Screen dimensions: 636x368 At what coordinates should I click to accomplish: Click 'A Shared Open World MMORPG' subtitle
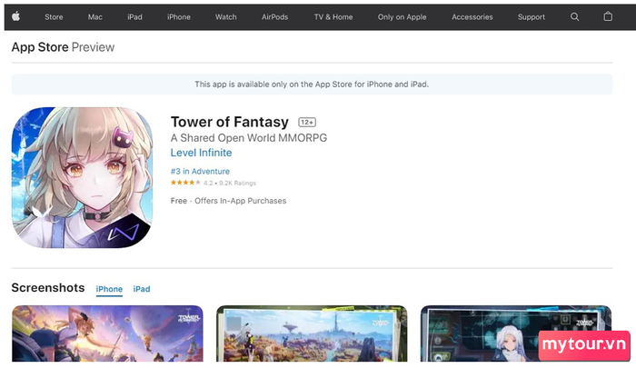point(249,138)
